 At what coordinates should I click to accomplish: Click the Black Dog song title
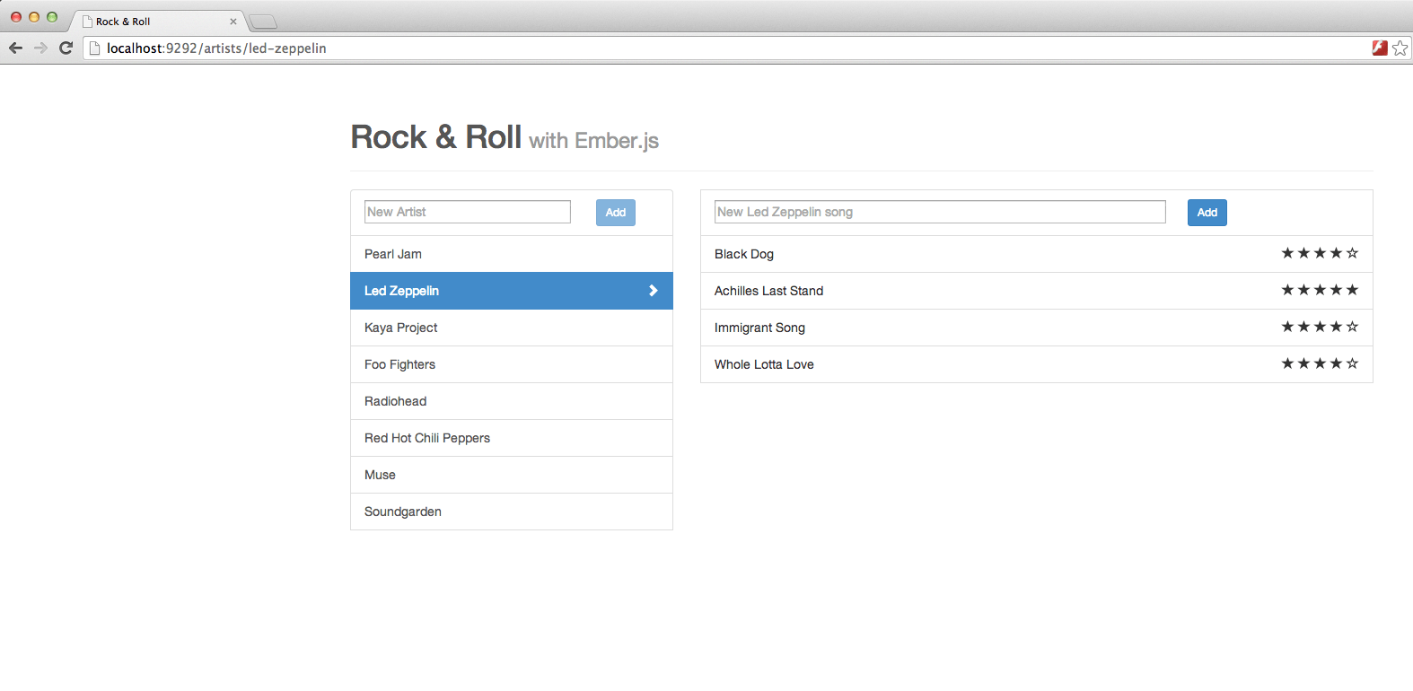(744, 254)
